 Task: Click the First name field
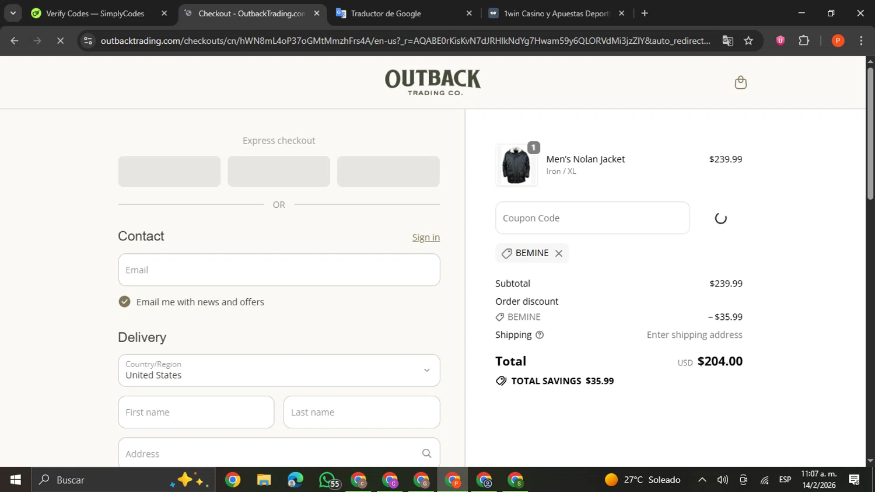click(x=196, y=412)
